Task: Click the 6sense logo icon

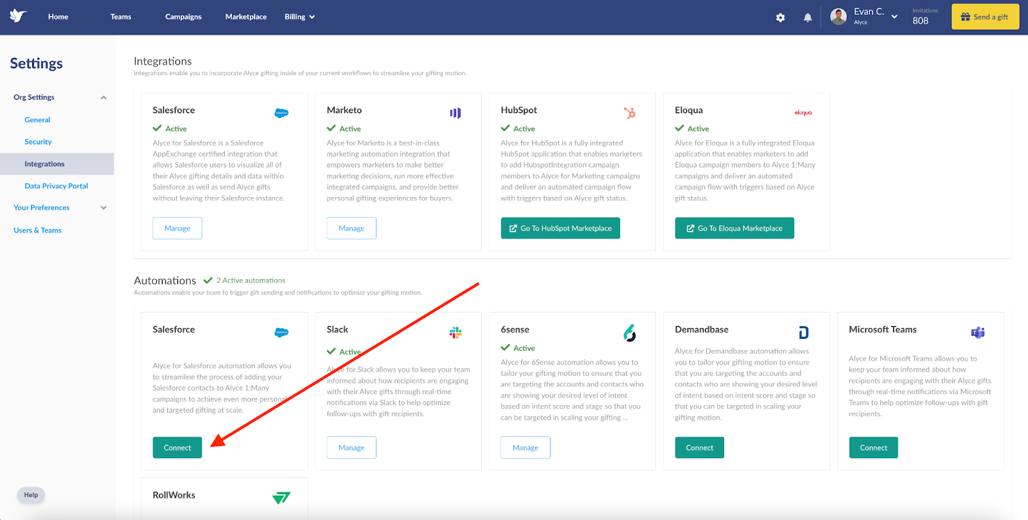Action: tap(630, 333)
